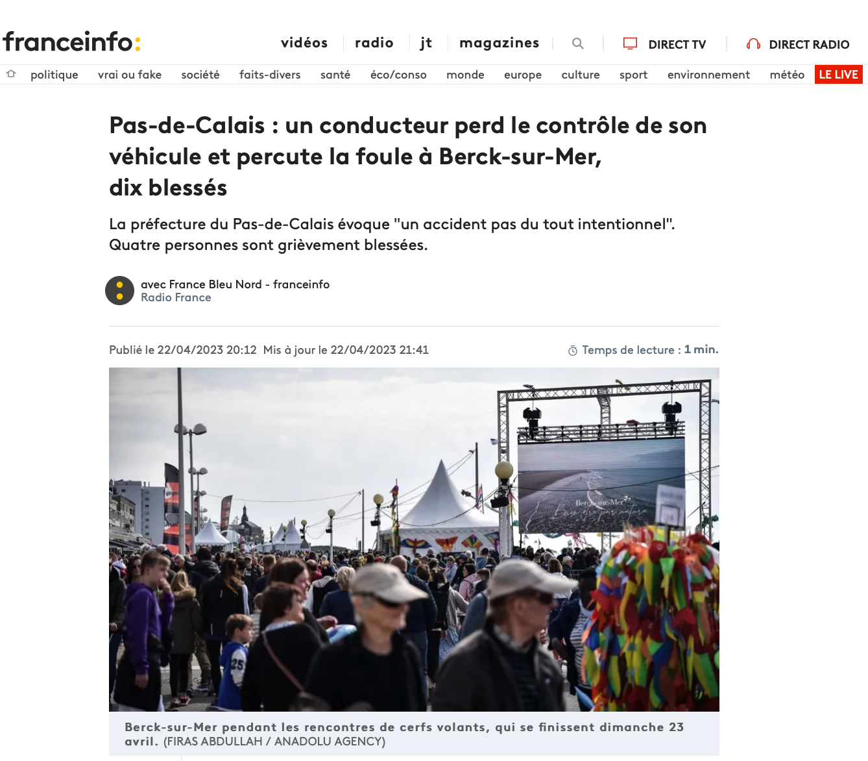868x761 pixels.
Task: Open the faits-divers category
Action: [x=270, y=75]
